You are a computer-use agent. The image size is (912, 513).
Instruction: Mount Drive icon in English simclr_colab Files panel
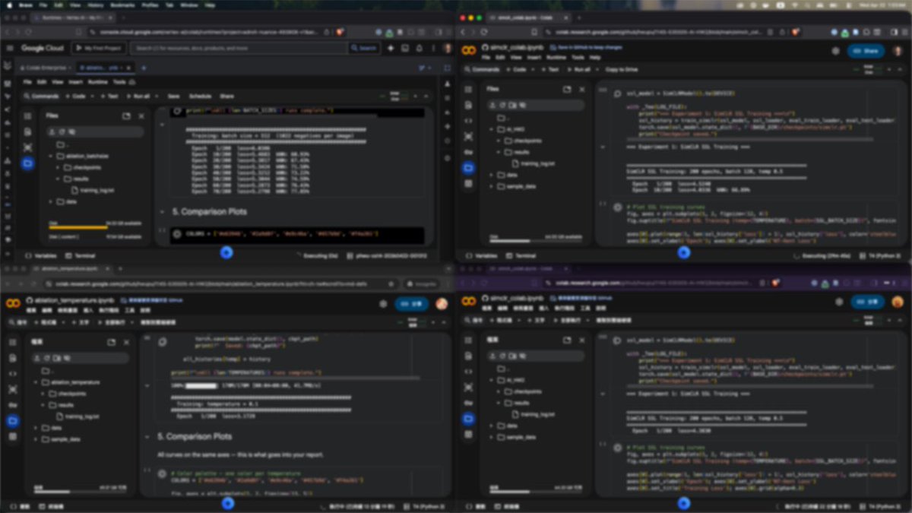[x=511, y=104]
